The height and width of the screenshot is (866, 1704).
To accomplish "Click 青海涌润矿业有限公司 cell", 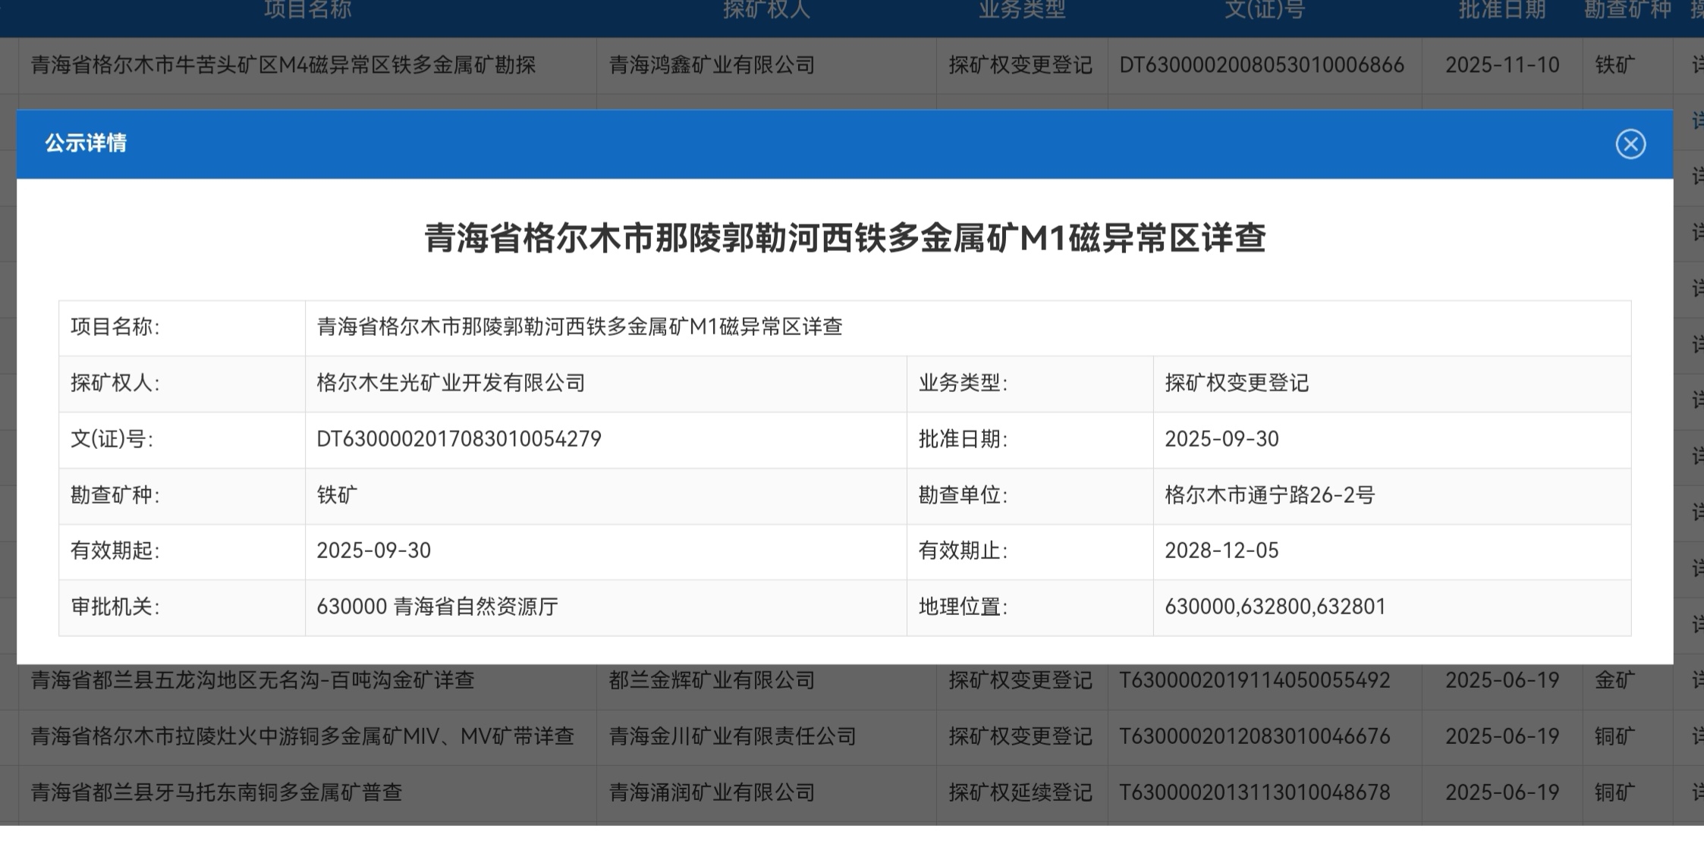I will 712,792.
